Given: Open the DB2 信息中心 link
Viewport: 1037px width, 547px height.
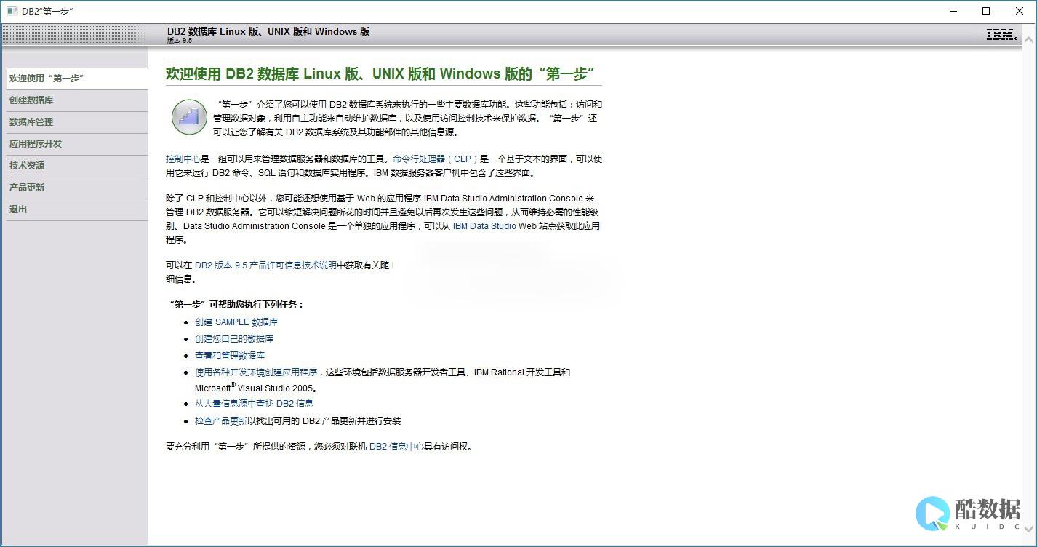Looking at the screenshot, I should click(x=396, y=447).
